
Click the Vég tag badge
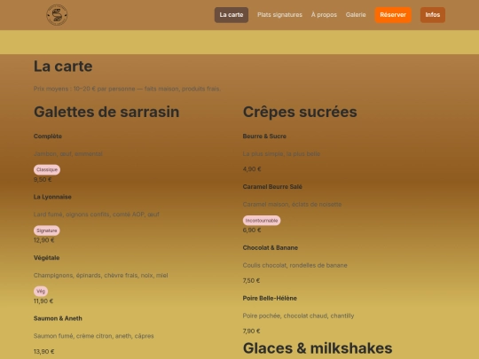tap(41, 292)
